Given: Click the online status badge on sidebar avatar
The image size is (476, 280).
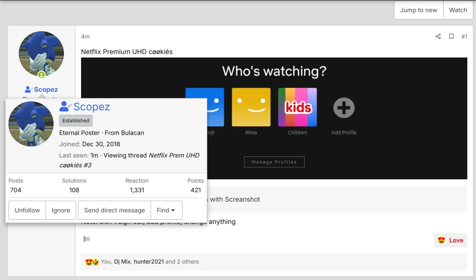Looking at the screenshot, I should (x=41, y=75).
